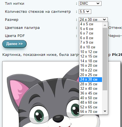The image size is (122, 127).
Task: Click the Тип нитки label
Action: (x=14, y=4)
